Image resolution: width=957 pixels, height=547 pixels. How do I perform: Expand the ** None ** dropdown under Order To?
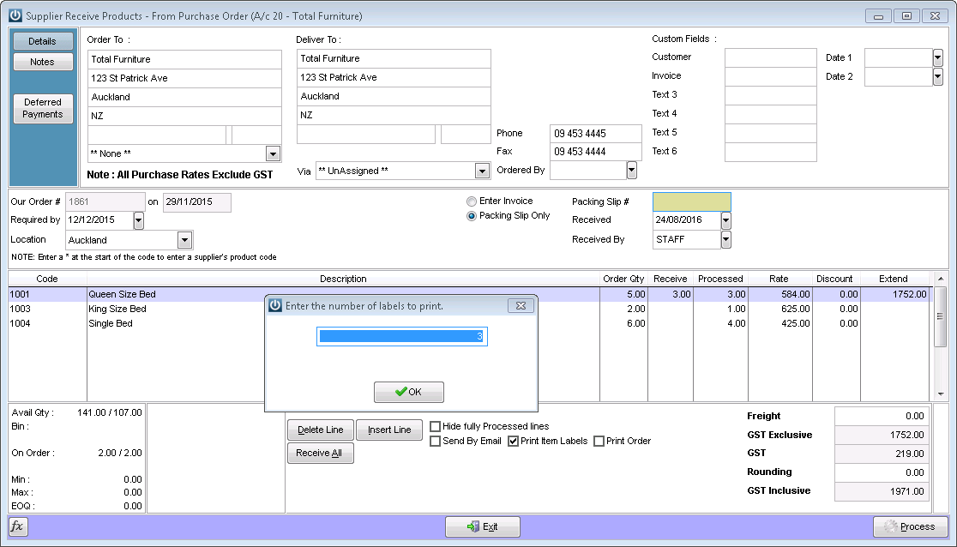tap(273, 153)
